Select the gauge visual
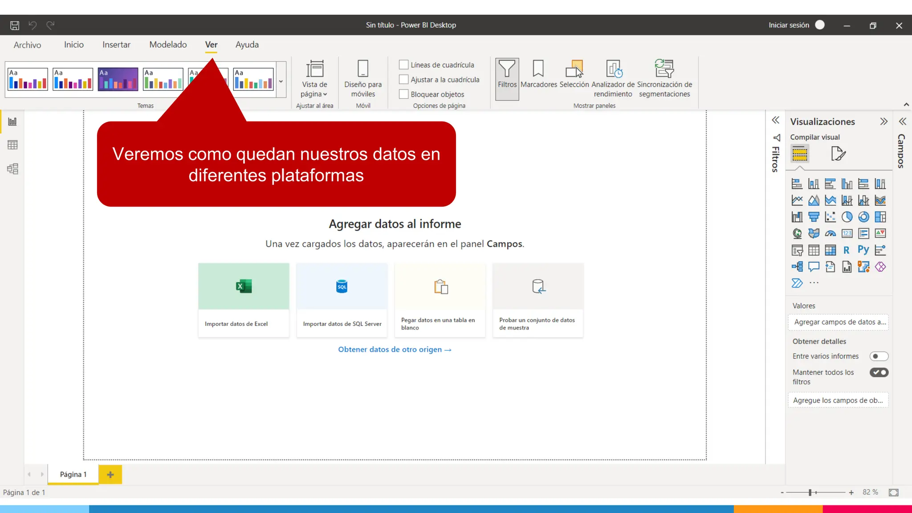This screenshot has width=912, height=513. pos(830,233)
